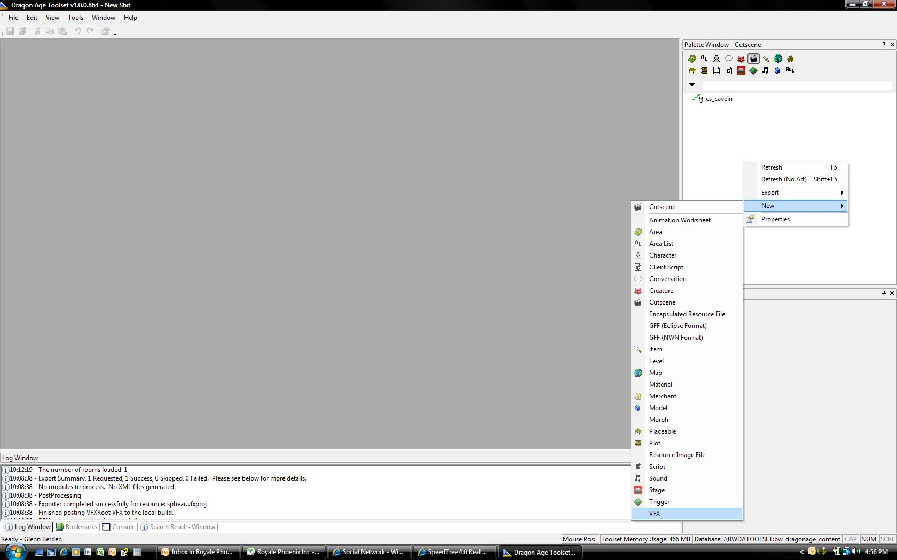Image resolution: width=897 pixels, height=560 pixels.
Task: Expand the Export submenu
Action: point(796,193)
